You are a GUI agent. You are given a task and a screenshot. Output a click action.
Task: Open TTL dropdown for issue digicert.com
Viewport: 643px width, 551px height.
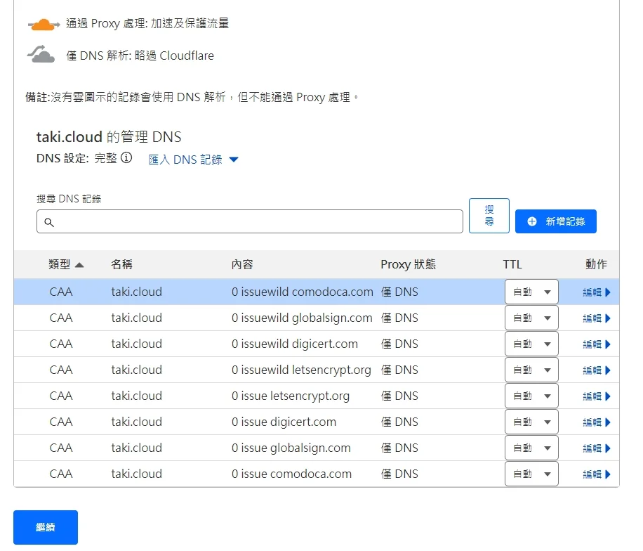coord(531,422)
